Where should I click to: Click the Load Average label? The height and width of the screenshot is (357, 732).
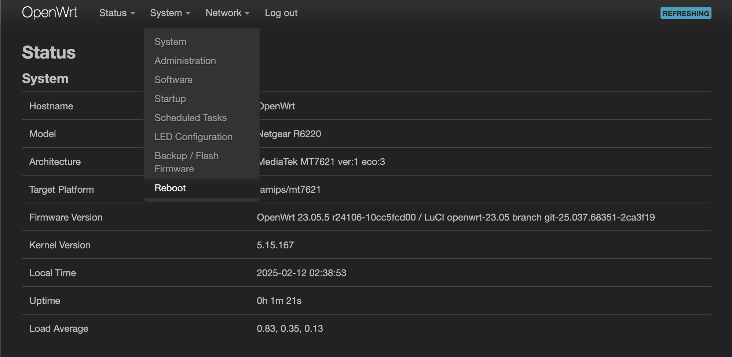[x=59, y=328]
